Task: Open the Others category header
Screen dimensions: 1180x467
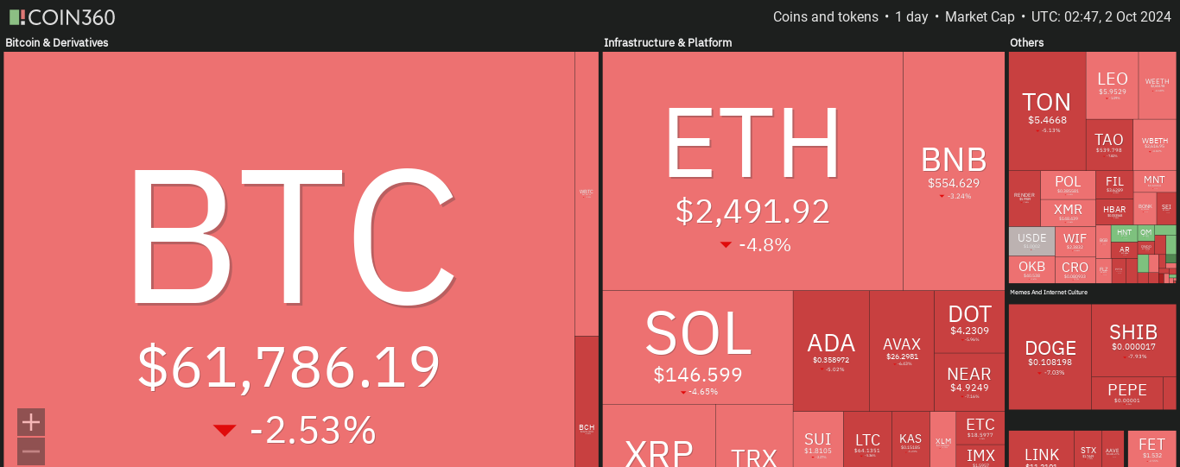Action: [x=1027, y=42]
